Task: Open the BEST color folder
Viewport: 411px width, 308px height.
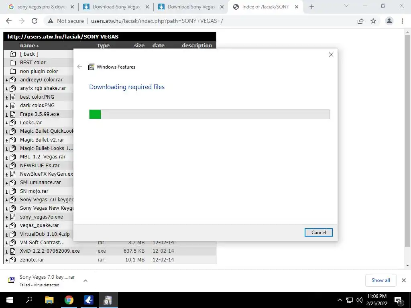Action: [33, 62]
